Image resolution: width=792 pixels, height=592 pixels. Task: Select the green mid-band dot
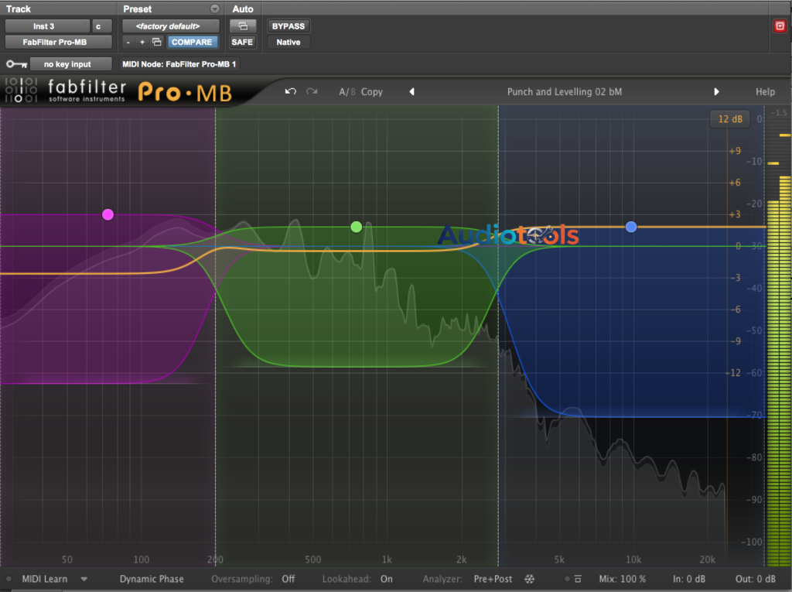[356, 226]
